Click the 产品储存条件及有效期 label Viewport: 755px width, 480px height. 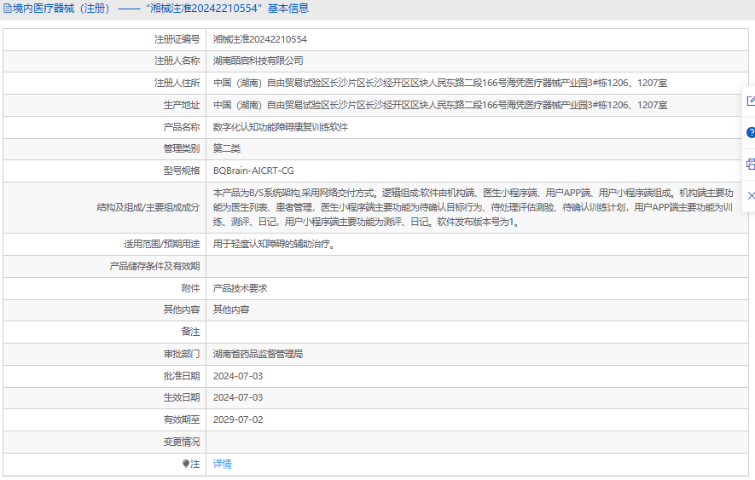coord(154,266)
